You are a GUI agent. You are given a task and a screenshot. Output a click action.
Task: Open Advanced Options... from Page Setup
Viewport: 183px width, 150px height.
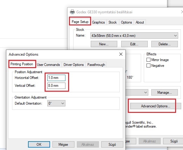155,106
